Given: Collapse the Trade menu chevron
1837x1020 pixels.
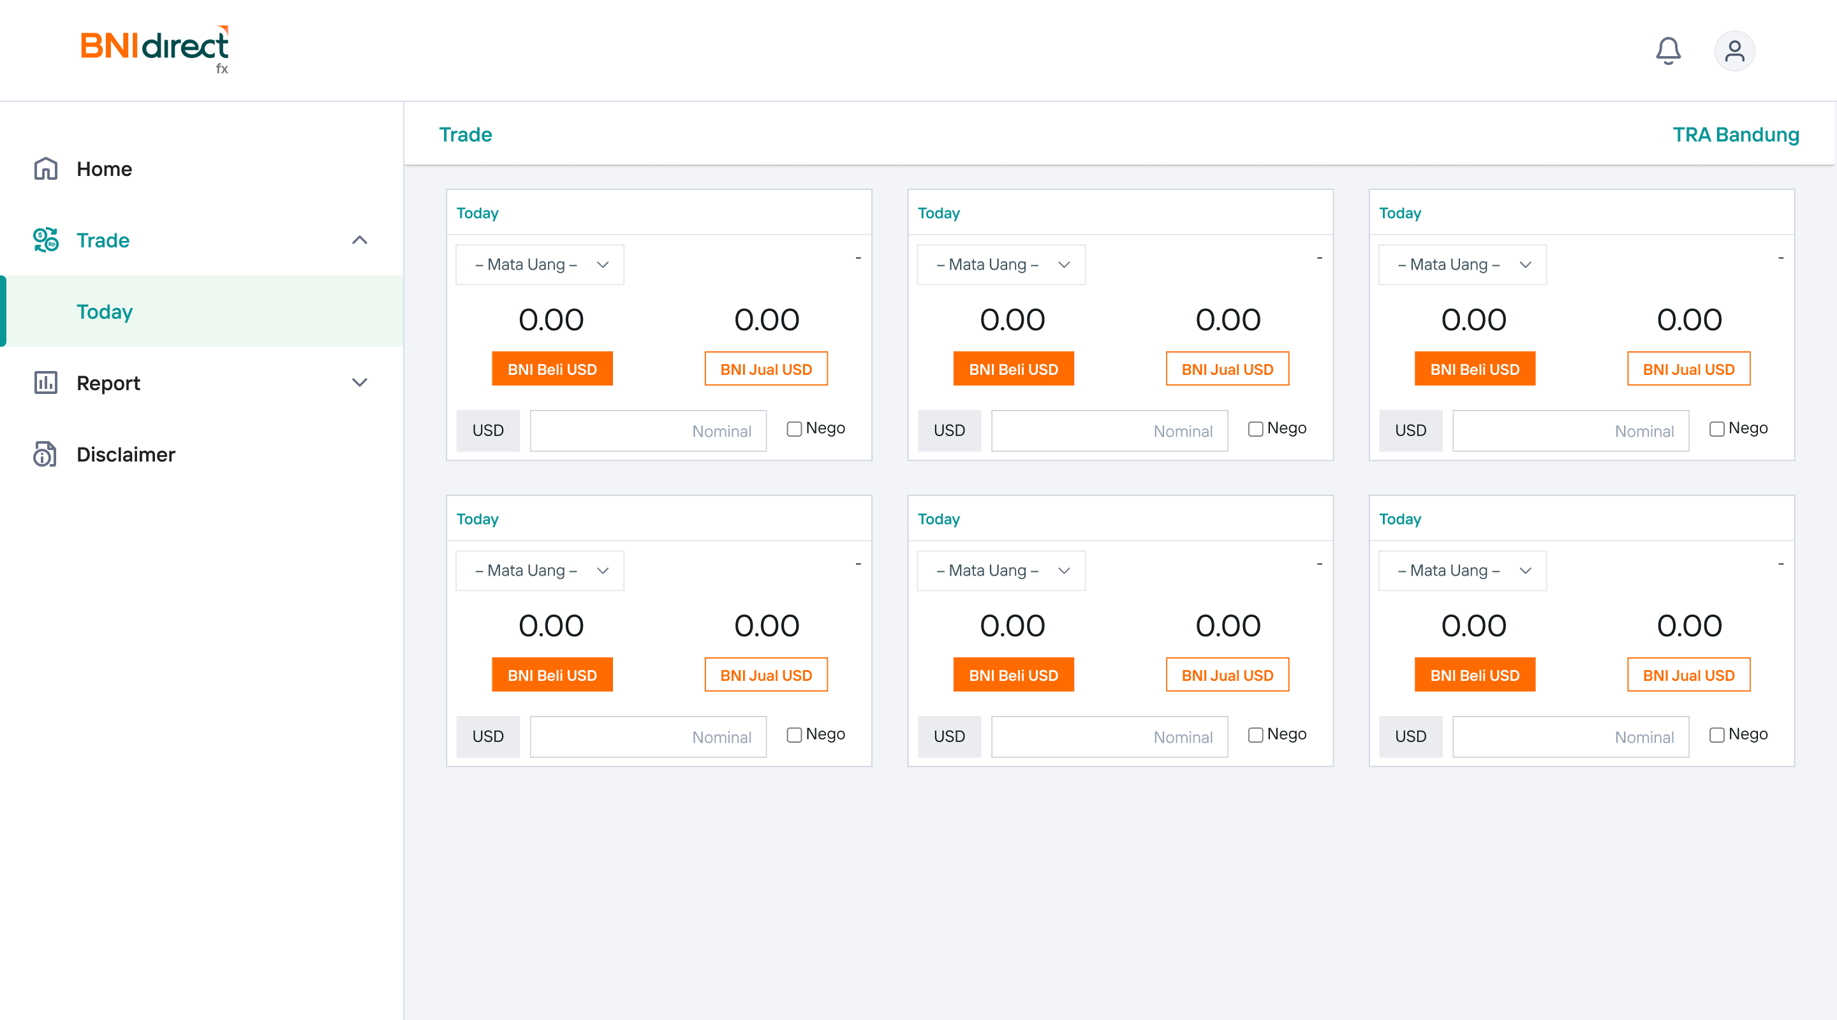Looking at the screenshot, I should coord(359,240).
